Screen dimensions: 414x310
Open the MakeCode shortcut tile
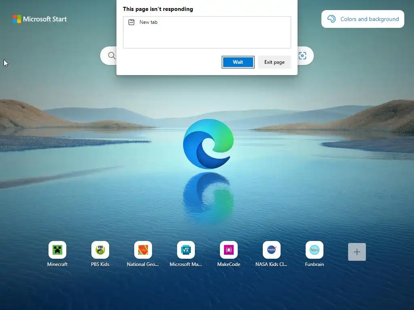[229, 250]
